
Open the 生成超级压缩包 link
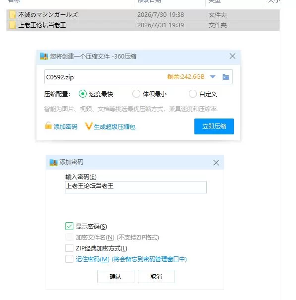115,126
